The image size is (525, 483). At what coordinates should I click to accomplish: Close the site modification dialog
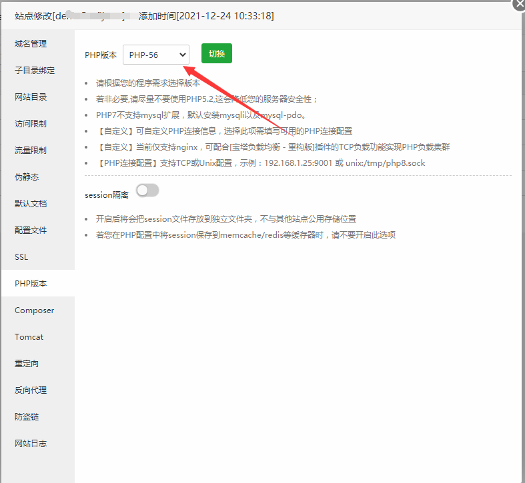tap(519, 5)
